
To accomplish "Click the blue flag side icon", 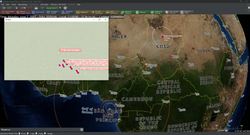I will point(42,8).
